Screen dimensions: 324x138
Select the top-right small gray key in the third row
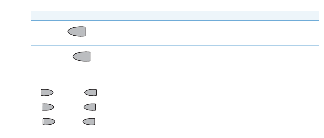[x=90, y=92]
